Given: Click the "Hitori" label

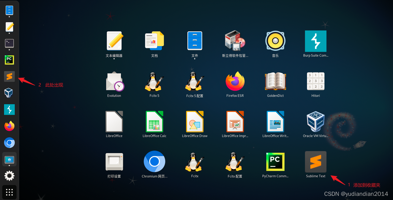Looking at the screenshot, I should [x=316, y=96].
